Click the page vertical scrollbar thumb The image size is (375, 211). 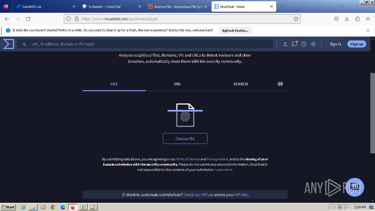click(373, 113)
